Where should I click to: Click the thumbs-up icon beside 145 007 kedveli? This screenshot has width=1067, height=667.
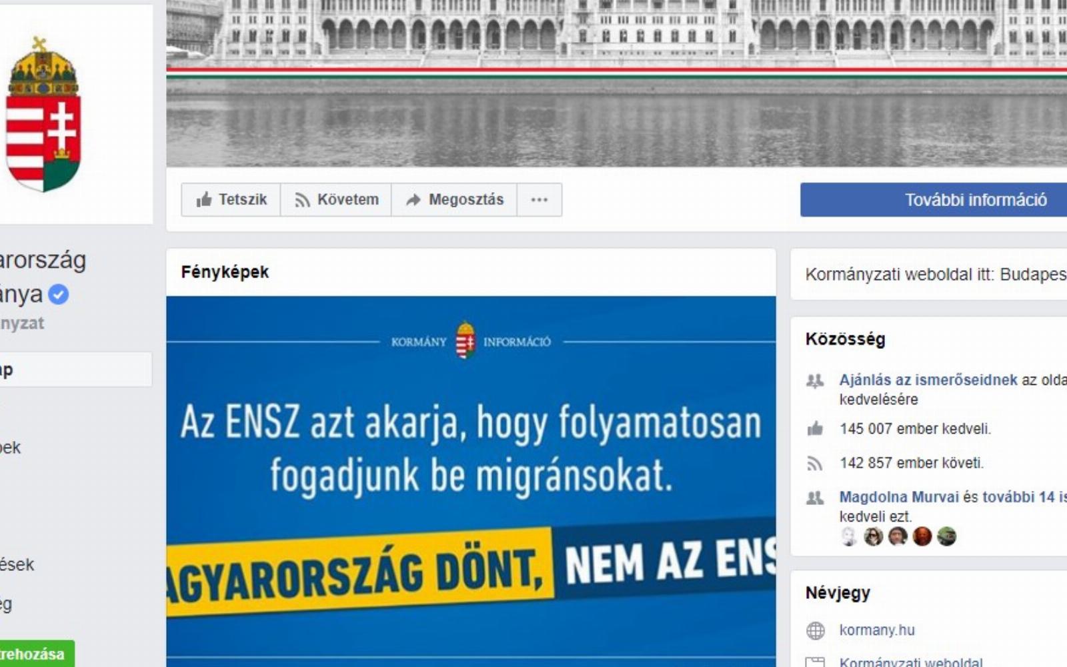(815, 428)
